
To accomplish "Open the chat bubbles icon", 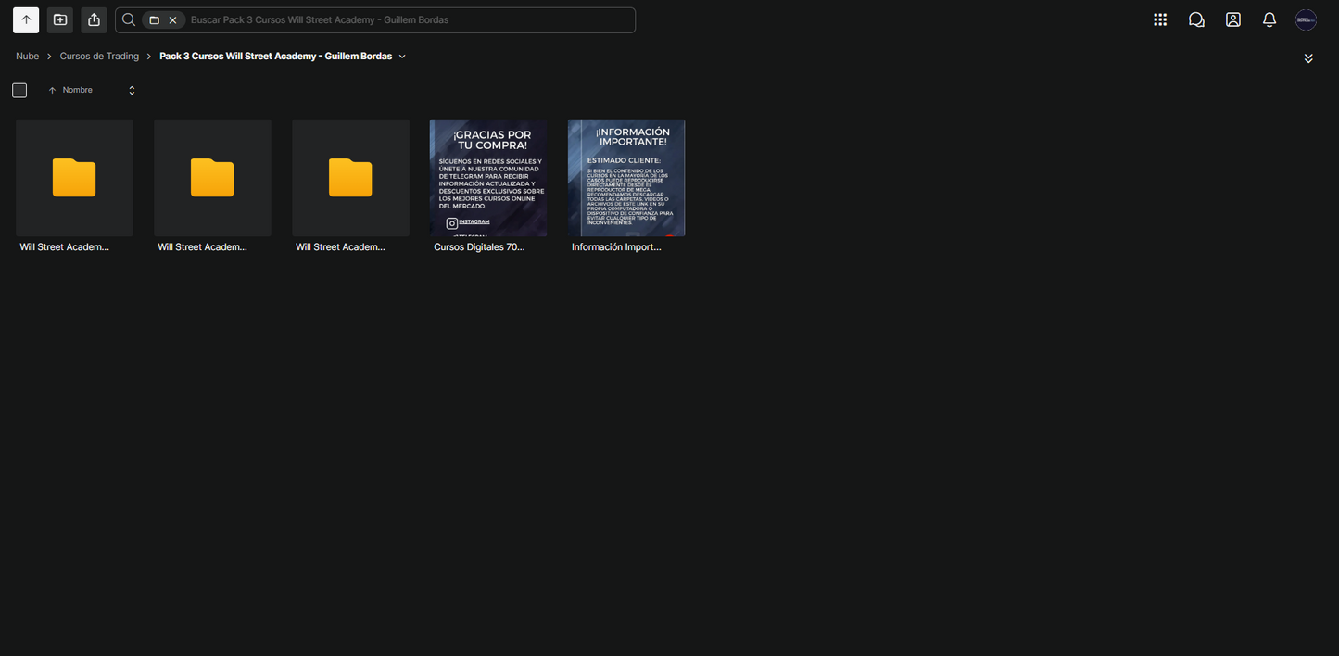I will 1196,19.
